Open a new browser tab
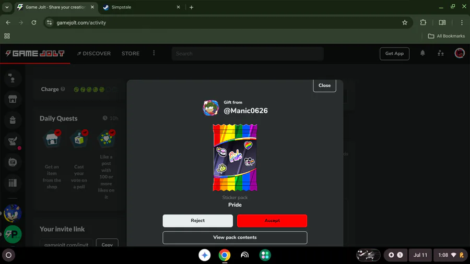Image resolution: width=470 pixels, height=264 pixels. [x=191, y=7]
